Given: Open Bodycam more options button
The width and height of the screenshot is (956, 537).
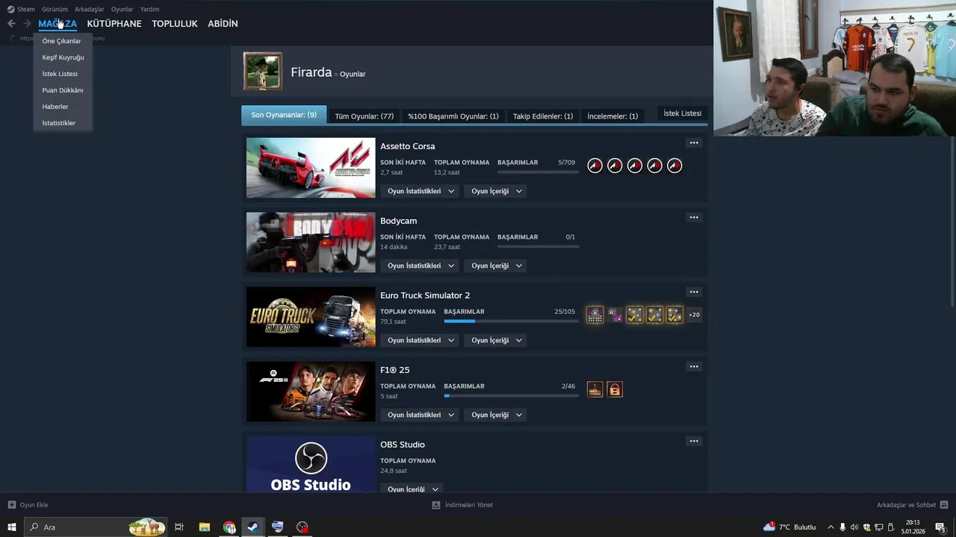Looking at the screenshot, I should point(694,217).
